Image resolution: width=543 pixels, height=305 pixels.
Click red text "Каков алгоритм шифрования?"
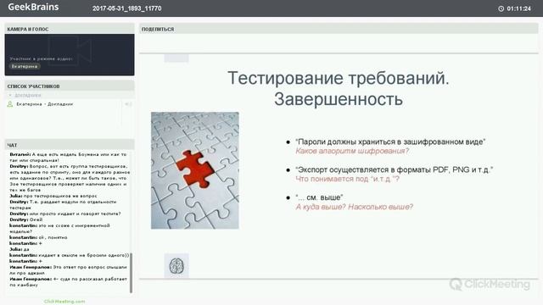pos(352,151)
